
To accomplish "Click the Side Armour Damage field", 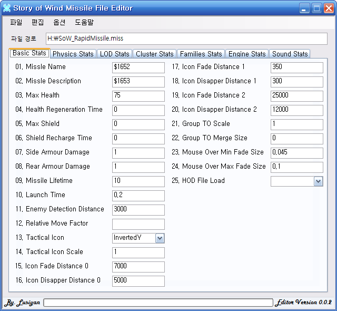I will click(x=138, y=153).
